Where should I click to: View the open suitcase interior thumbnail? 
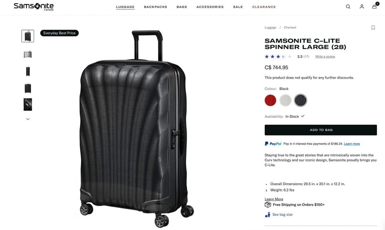tap(28, 54)
